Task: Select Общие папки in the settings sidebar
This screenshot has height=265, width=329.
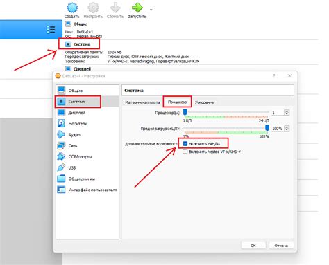Action: 87,179
